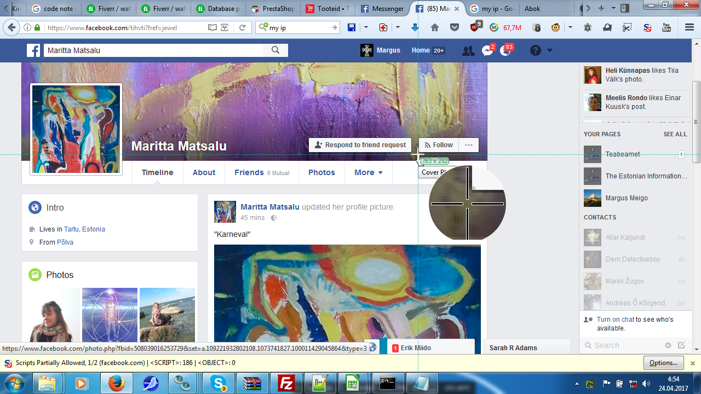Open the Sarah R Adams chat tab
Screen dimensions: 701x394
click(527, 348)
